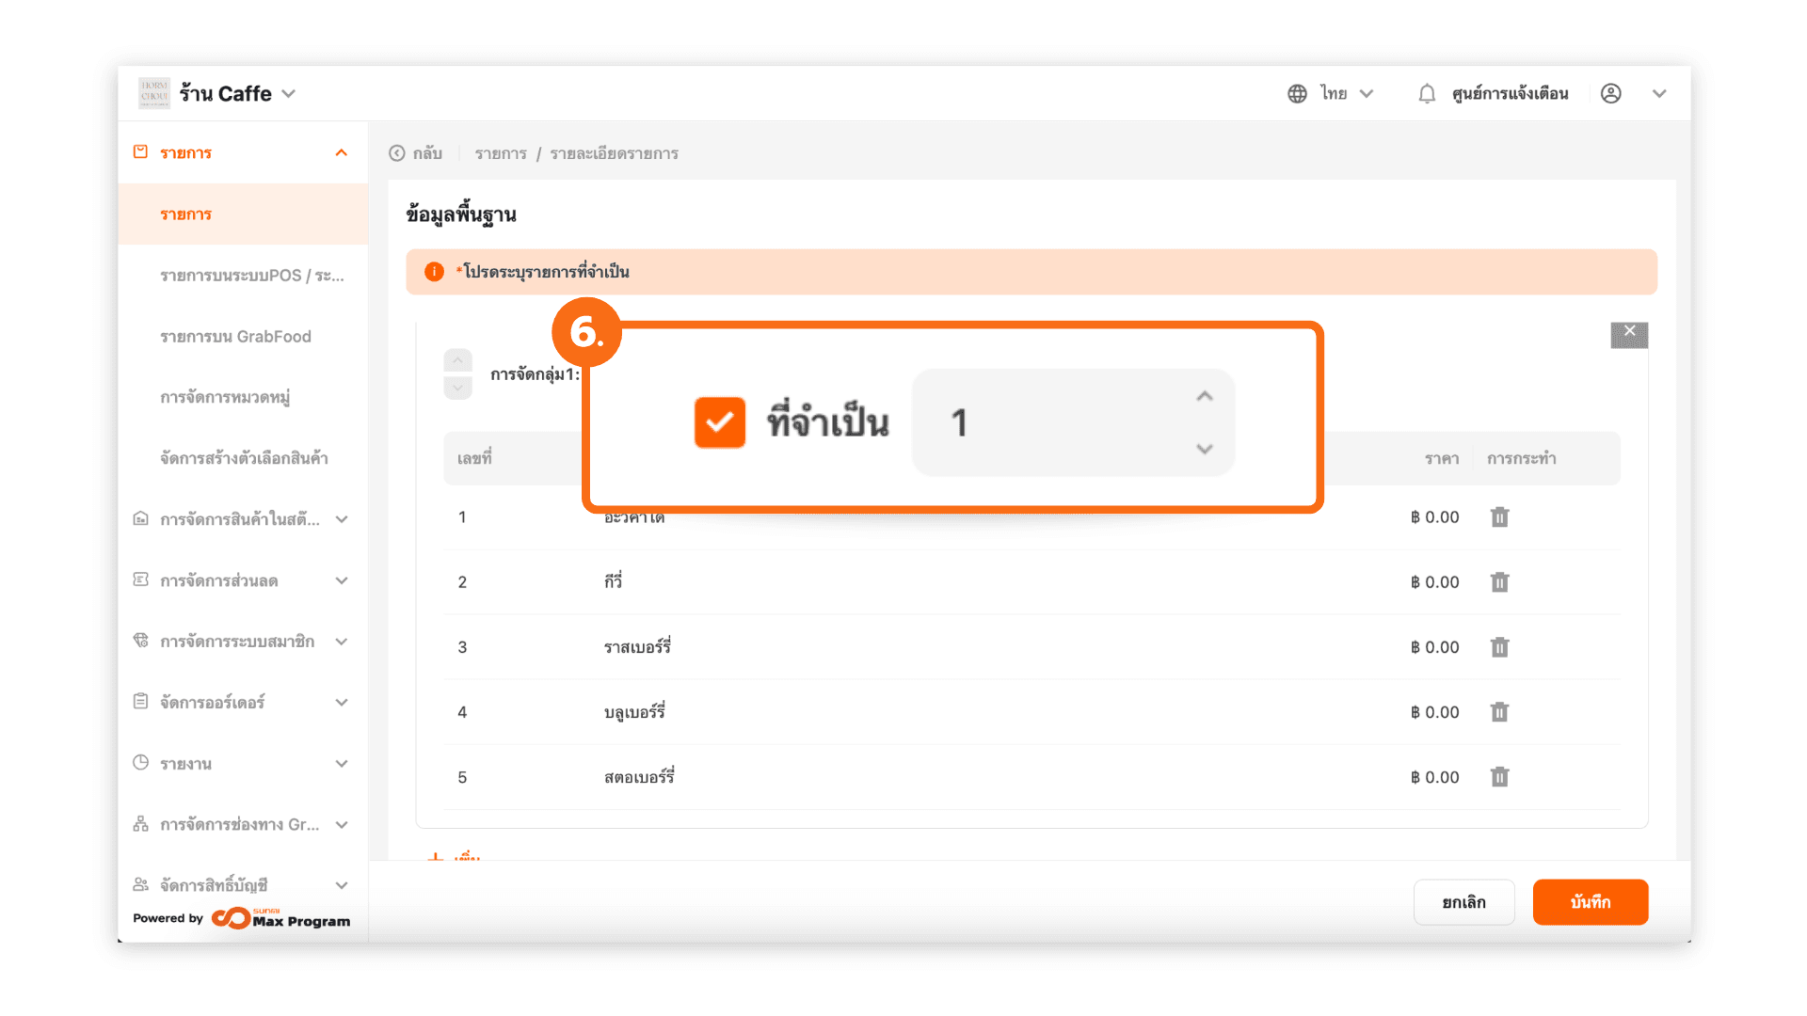
Task: Select การจัดการหมวดหมู่ in sidebar
Action: pyautogui.click(x=225, y=397)
